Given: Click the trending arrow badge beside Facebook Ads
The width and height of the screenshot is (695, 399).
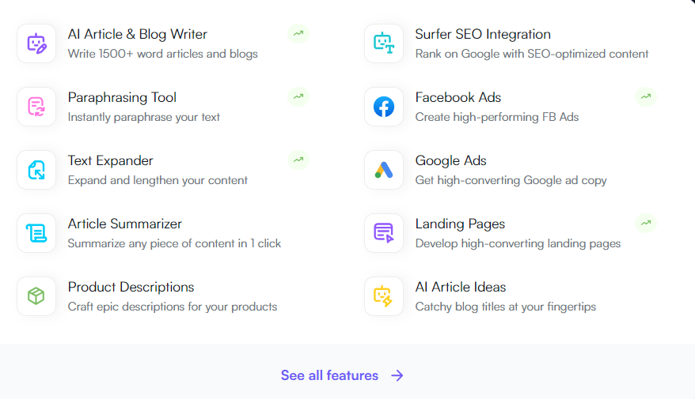Looking at the screenshot, I should pos(646,96).
